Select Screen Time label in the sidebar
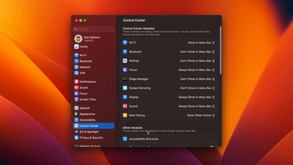This screenshot has height=165, width=293. click(87, 99)
